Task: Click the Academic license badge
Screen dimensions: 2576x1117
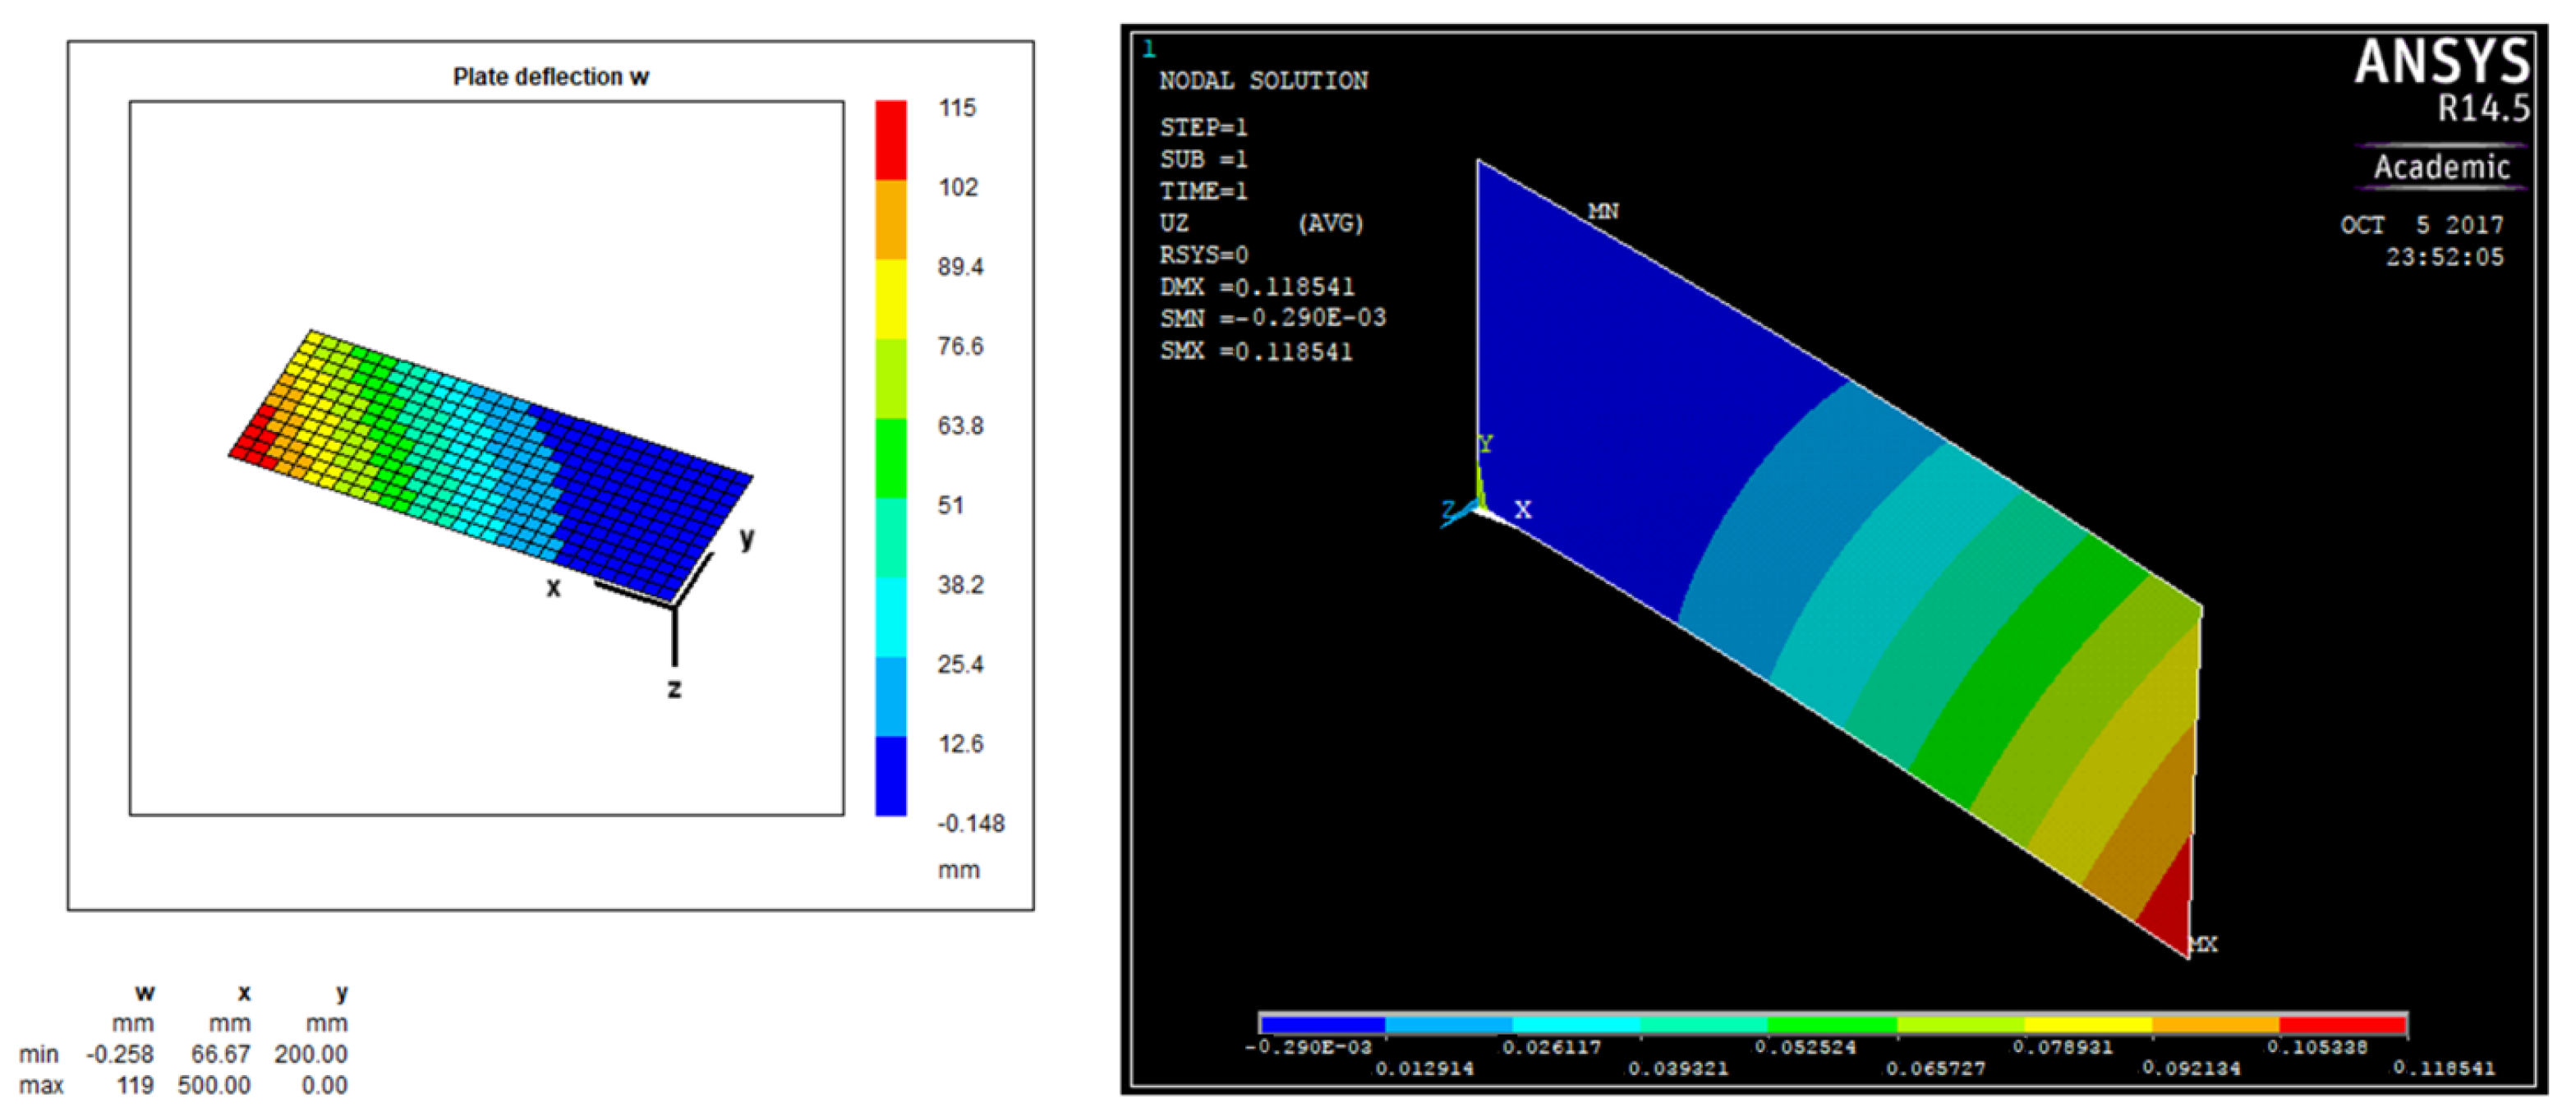Action: [2441, 167]
